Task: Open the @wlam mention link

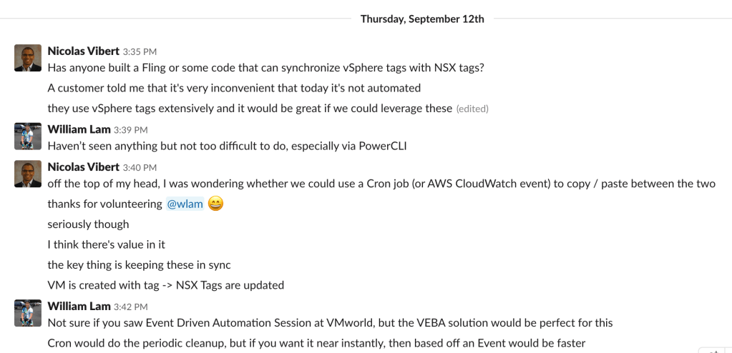Action: [185, 204]
